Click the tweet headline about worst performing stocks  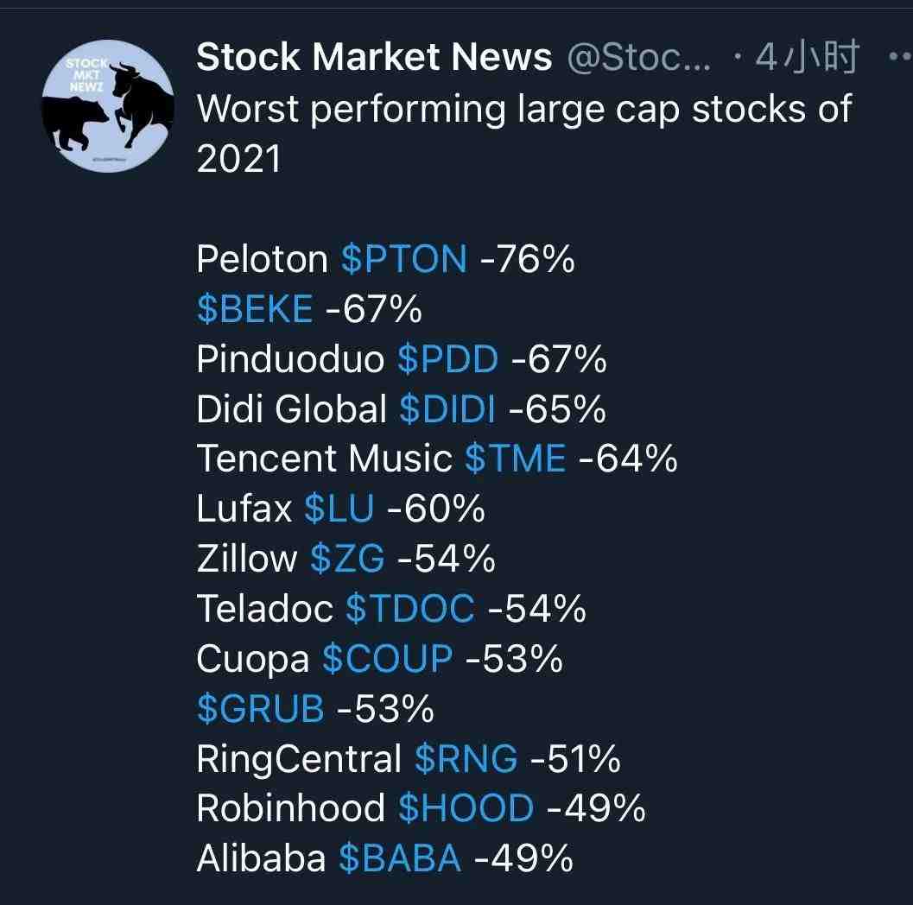click(524, 134)
